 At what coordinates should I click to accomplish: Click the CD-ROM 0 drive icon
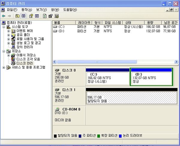tap(57, 109)
